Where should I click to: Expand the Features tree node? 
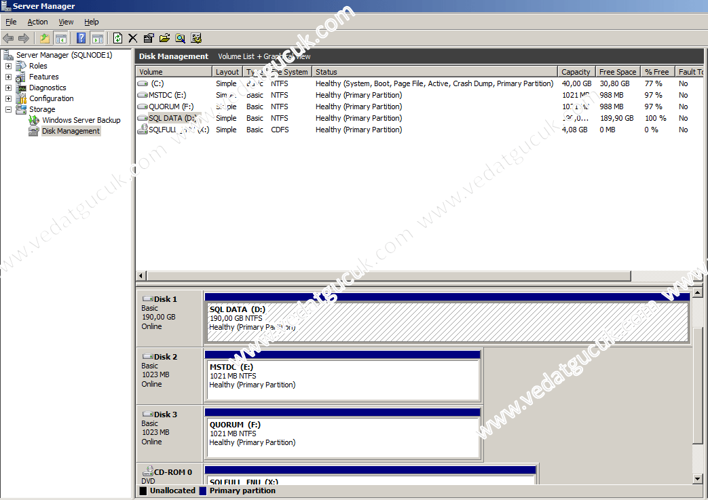(x=8, y=77)
